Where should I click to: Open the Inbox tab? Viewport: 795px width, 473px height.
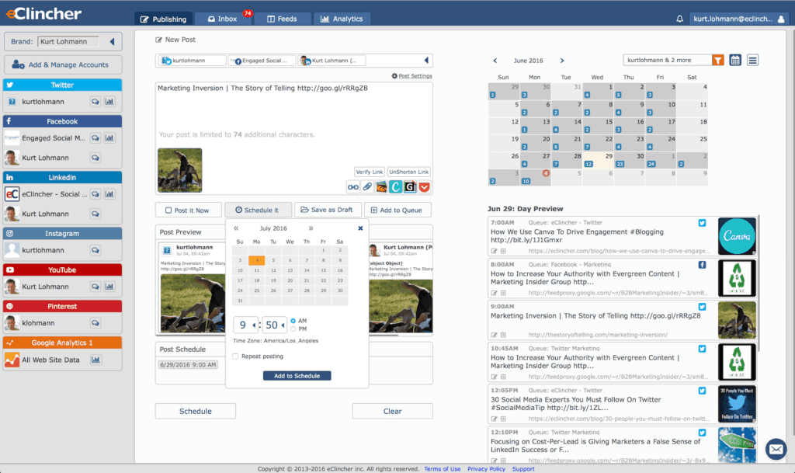coord(223,19)
